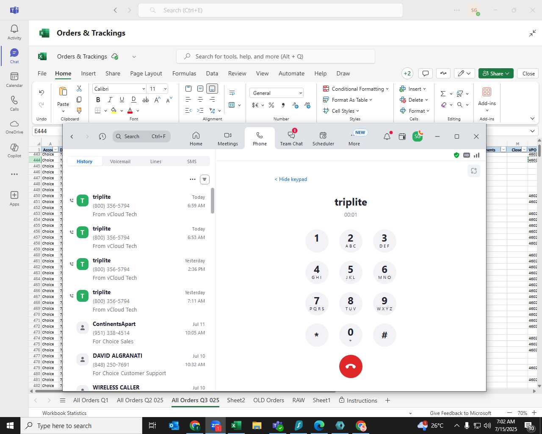Image resolution: width=542 pixels, height=434 pixels.
Task: Click the call history filter icon
Action: [205, 179]
